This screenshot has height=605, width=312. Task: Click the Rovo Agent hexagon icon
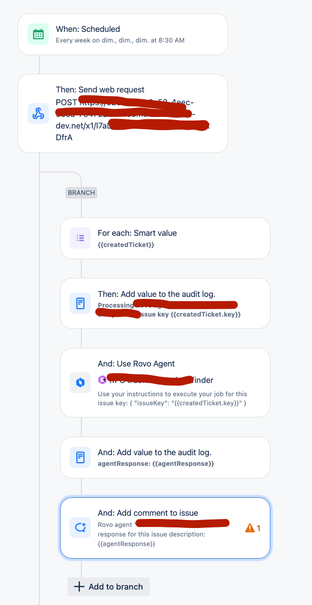click(x=80, y=382)
